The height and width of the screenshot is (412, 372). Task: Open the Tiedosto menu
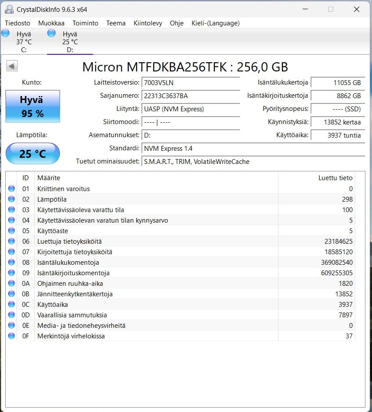point(18,23)
